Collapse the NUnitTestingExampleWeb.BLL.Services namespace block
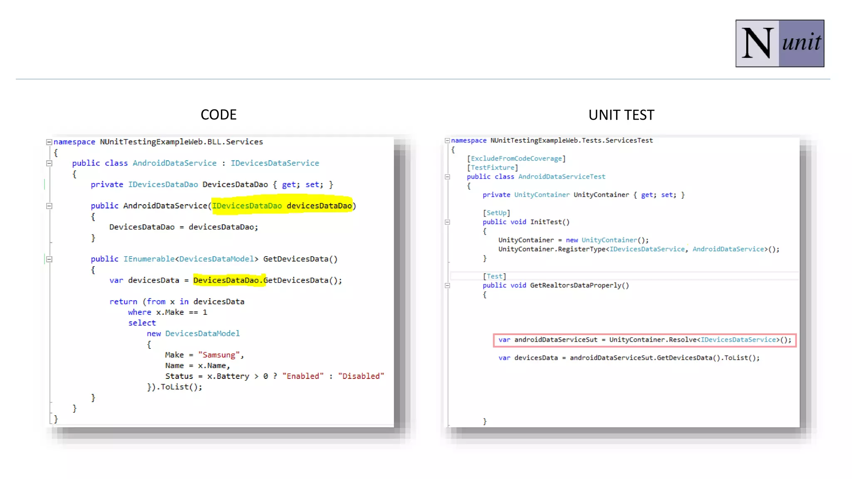 coord(49,142)
